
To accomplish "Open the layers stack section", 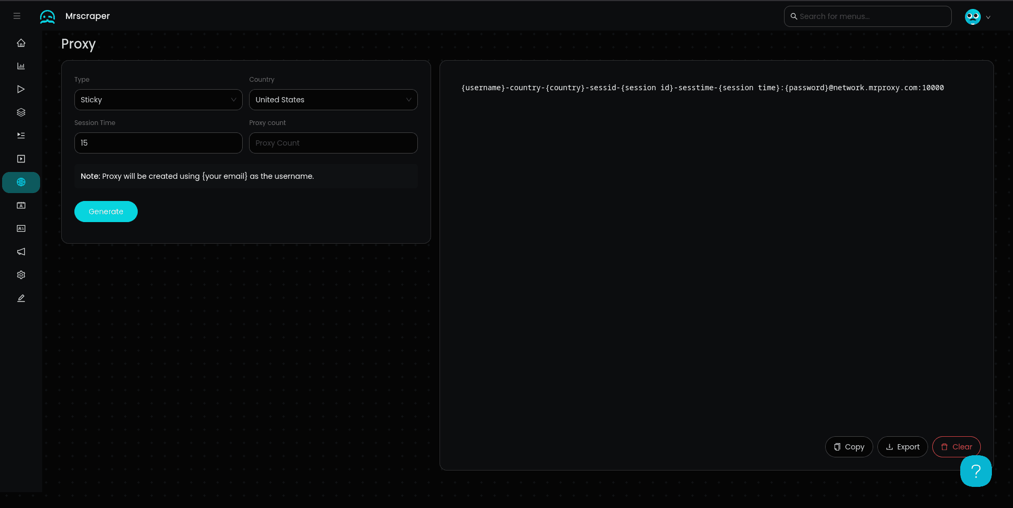I will click(x=21, y=112).
